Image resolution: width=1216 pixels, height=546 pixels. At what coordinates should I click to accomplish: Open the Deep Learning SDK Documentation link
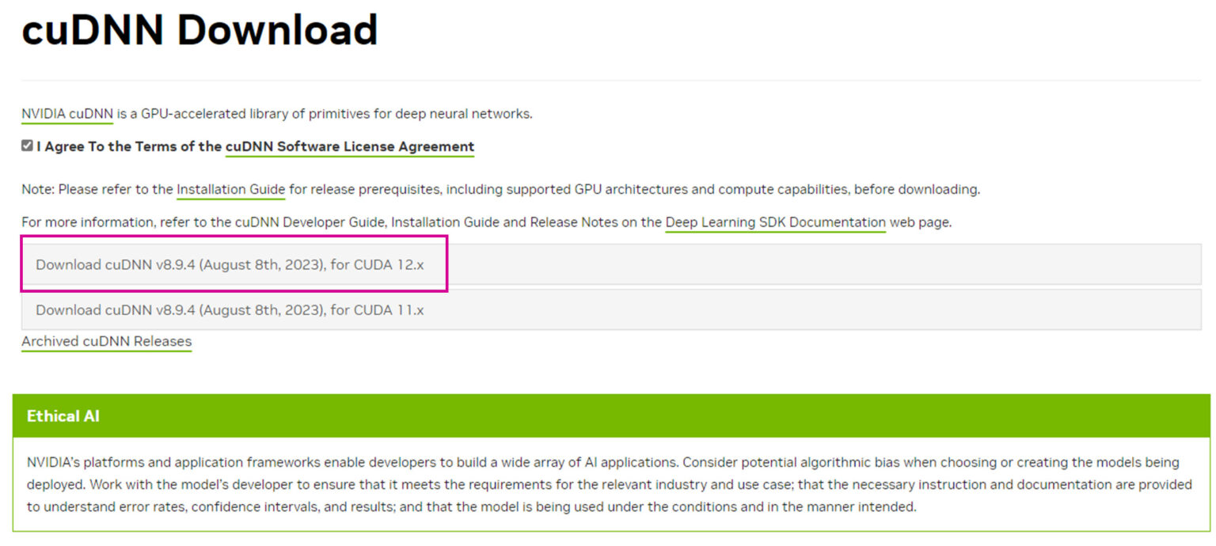(775, 222)
